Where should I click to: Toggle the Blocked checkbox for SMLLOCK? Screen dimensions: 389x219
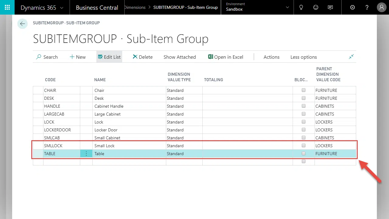pyautogui.click(x=303, y=146)
